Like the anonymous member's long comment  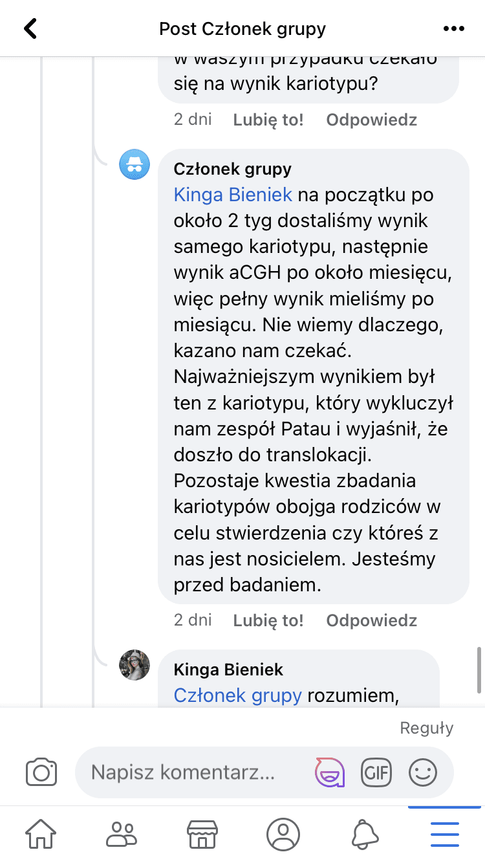pyautogui.click(x=268, y=621)
